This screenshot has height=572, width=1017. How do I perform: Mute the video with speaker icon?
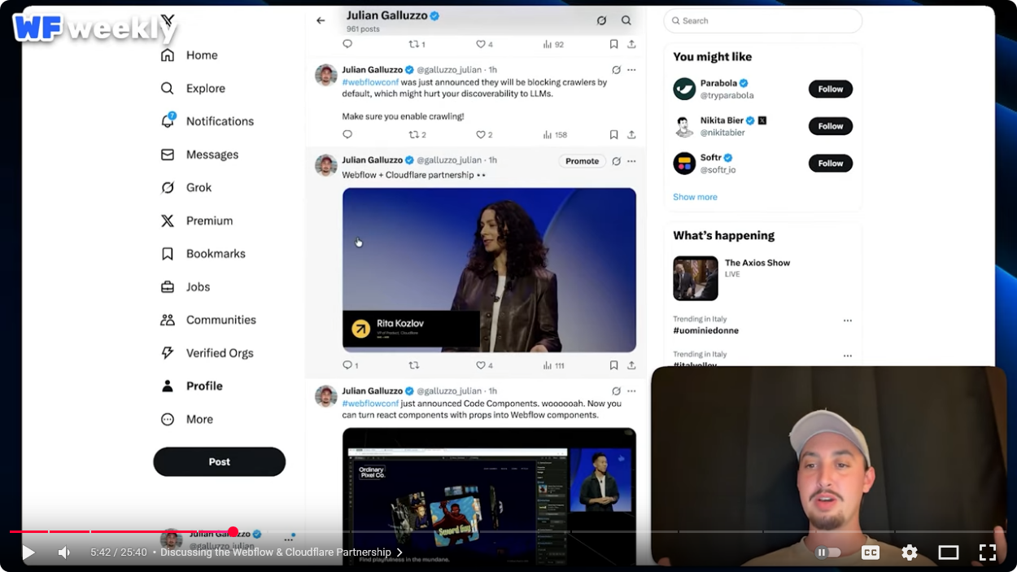pyautogui.click(x=64, y=552)
